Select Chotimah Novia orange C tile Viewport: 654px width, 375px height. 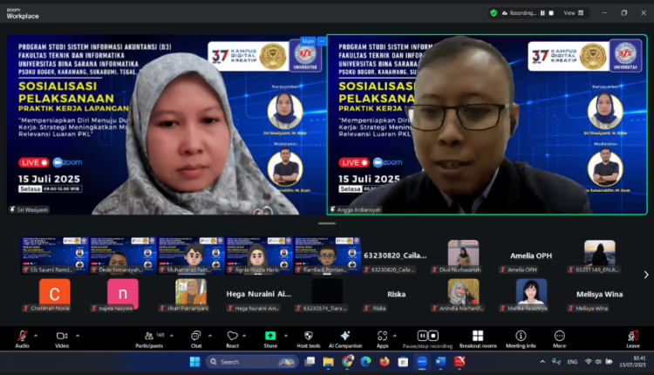(55, 294)
